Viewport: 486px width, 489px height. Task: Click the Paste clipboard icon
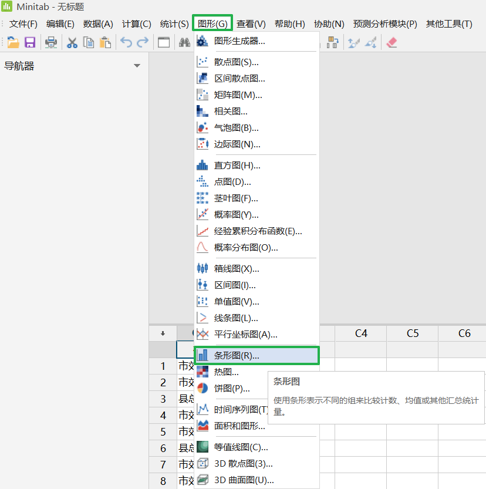[105, 42]
